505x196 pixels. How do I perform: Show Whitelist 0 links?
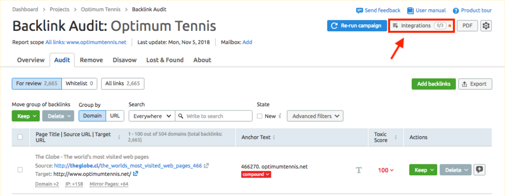click(79, 83)
